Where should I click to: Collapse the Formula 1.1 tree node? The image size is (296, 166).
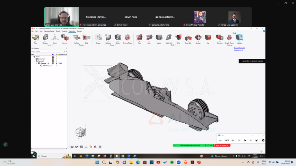(36, 63)
